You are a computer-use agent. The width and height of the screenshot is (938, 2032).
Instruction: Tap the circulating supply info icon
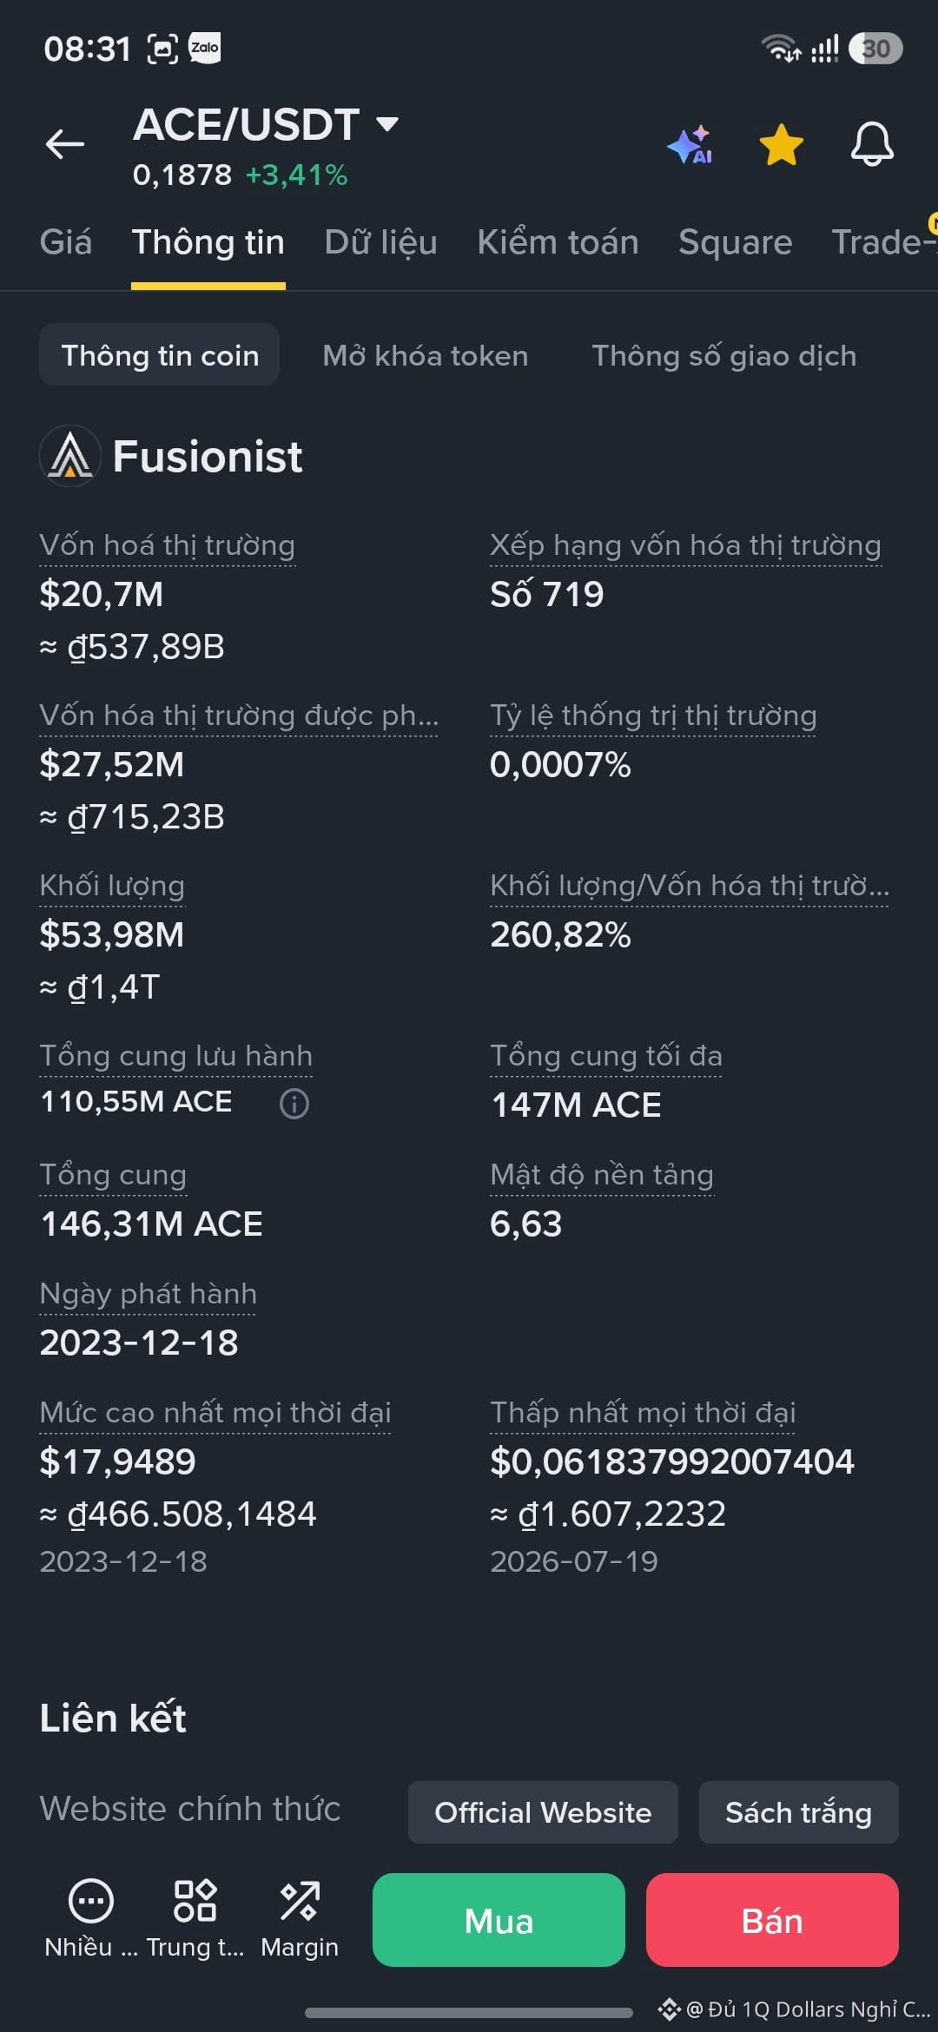pos(294,1104)
